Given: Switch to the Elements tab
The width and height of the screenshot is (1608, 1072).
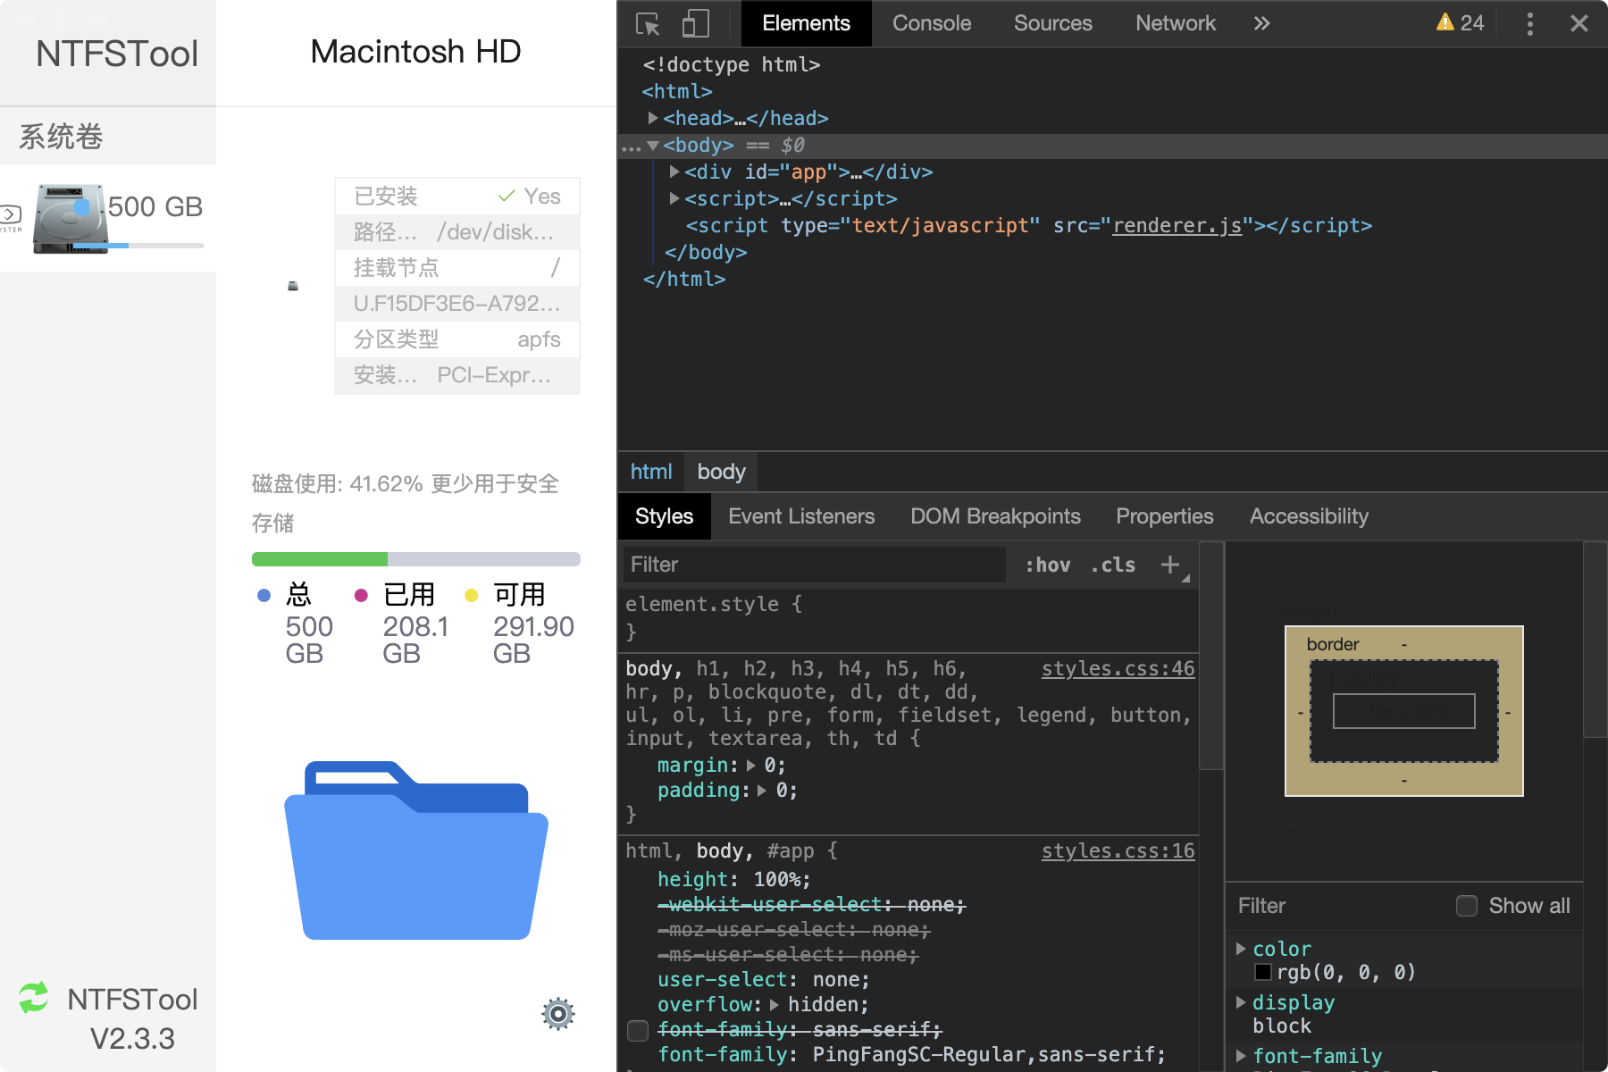Looking at the screenshot, I should click(806, 23).
